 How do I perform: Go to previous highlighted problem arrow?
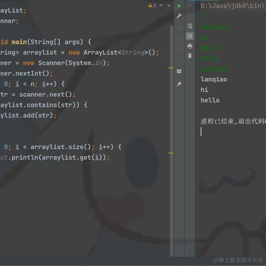[x=161, y=6]
